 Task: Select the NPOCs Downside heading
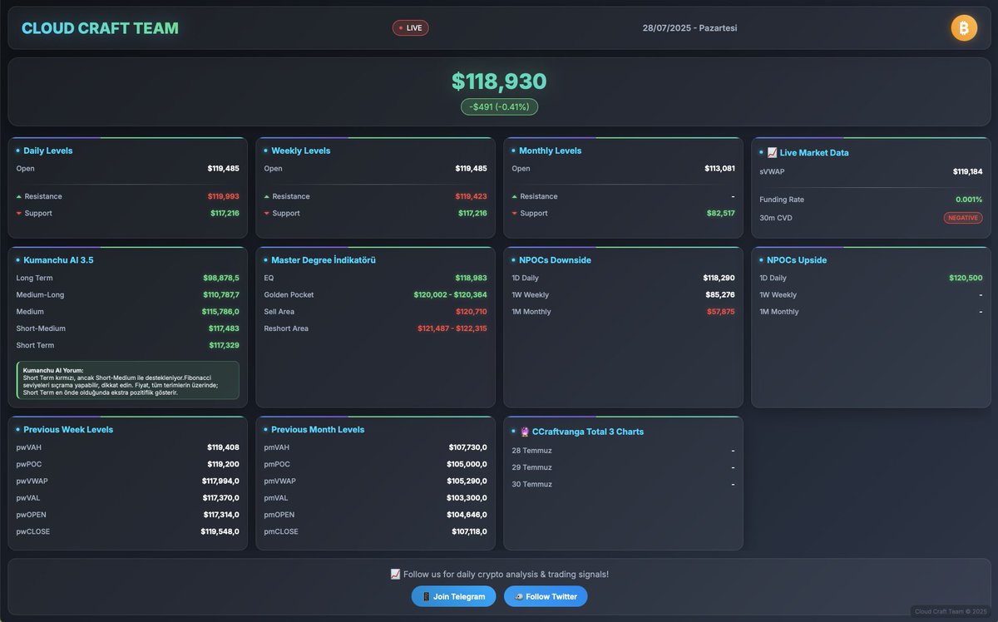tap(555, 260)
